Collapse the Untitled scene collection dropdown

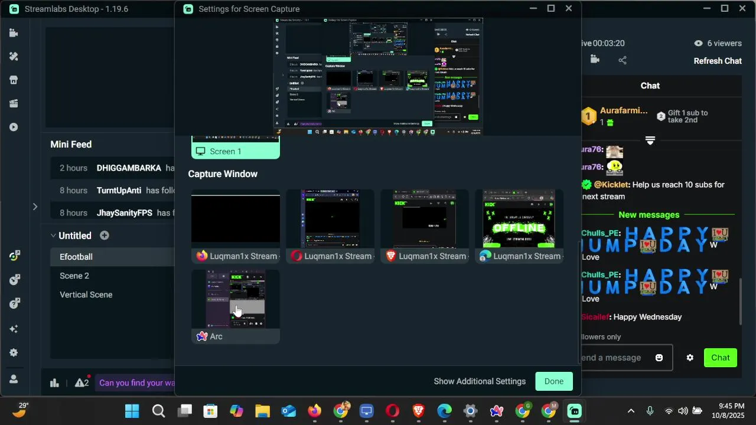coord(53,236)
